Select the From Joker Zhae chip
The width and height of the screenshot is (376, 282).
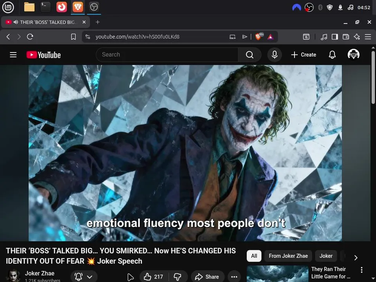coord(288,256)
